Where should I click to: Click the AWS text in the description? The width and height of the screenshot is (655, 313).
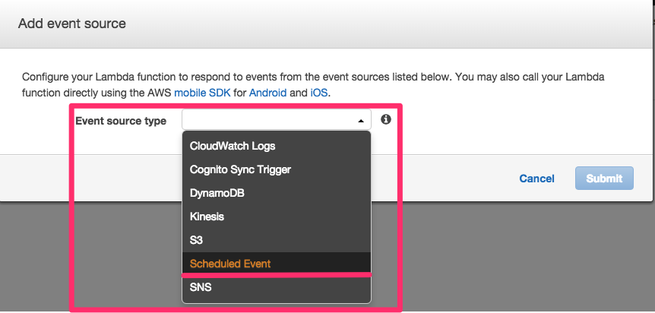(158, 93)
